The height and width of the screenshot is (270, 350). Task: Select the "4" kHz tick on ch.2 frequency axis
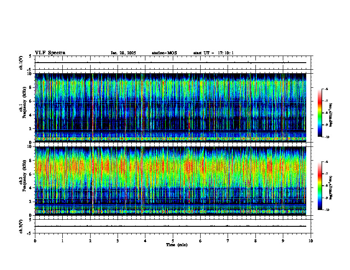point(31,188)
